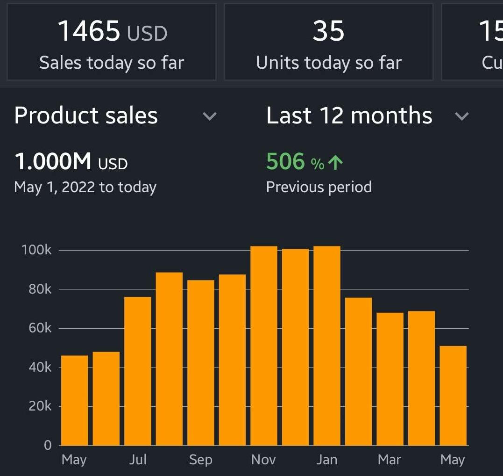503x476 pixels.
Task: Tap the partially visible third summary card
Action: 473,42
